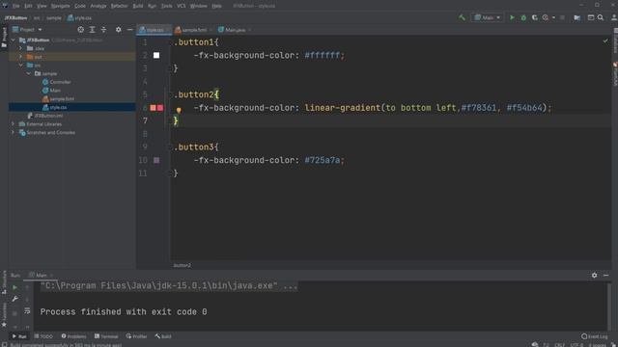Open the Main run configuration dropdown
This screenshot has height=347, width=618.
[x=488, y=17]
